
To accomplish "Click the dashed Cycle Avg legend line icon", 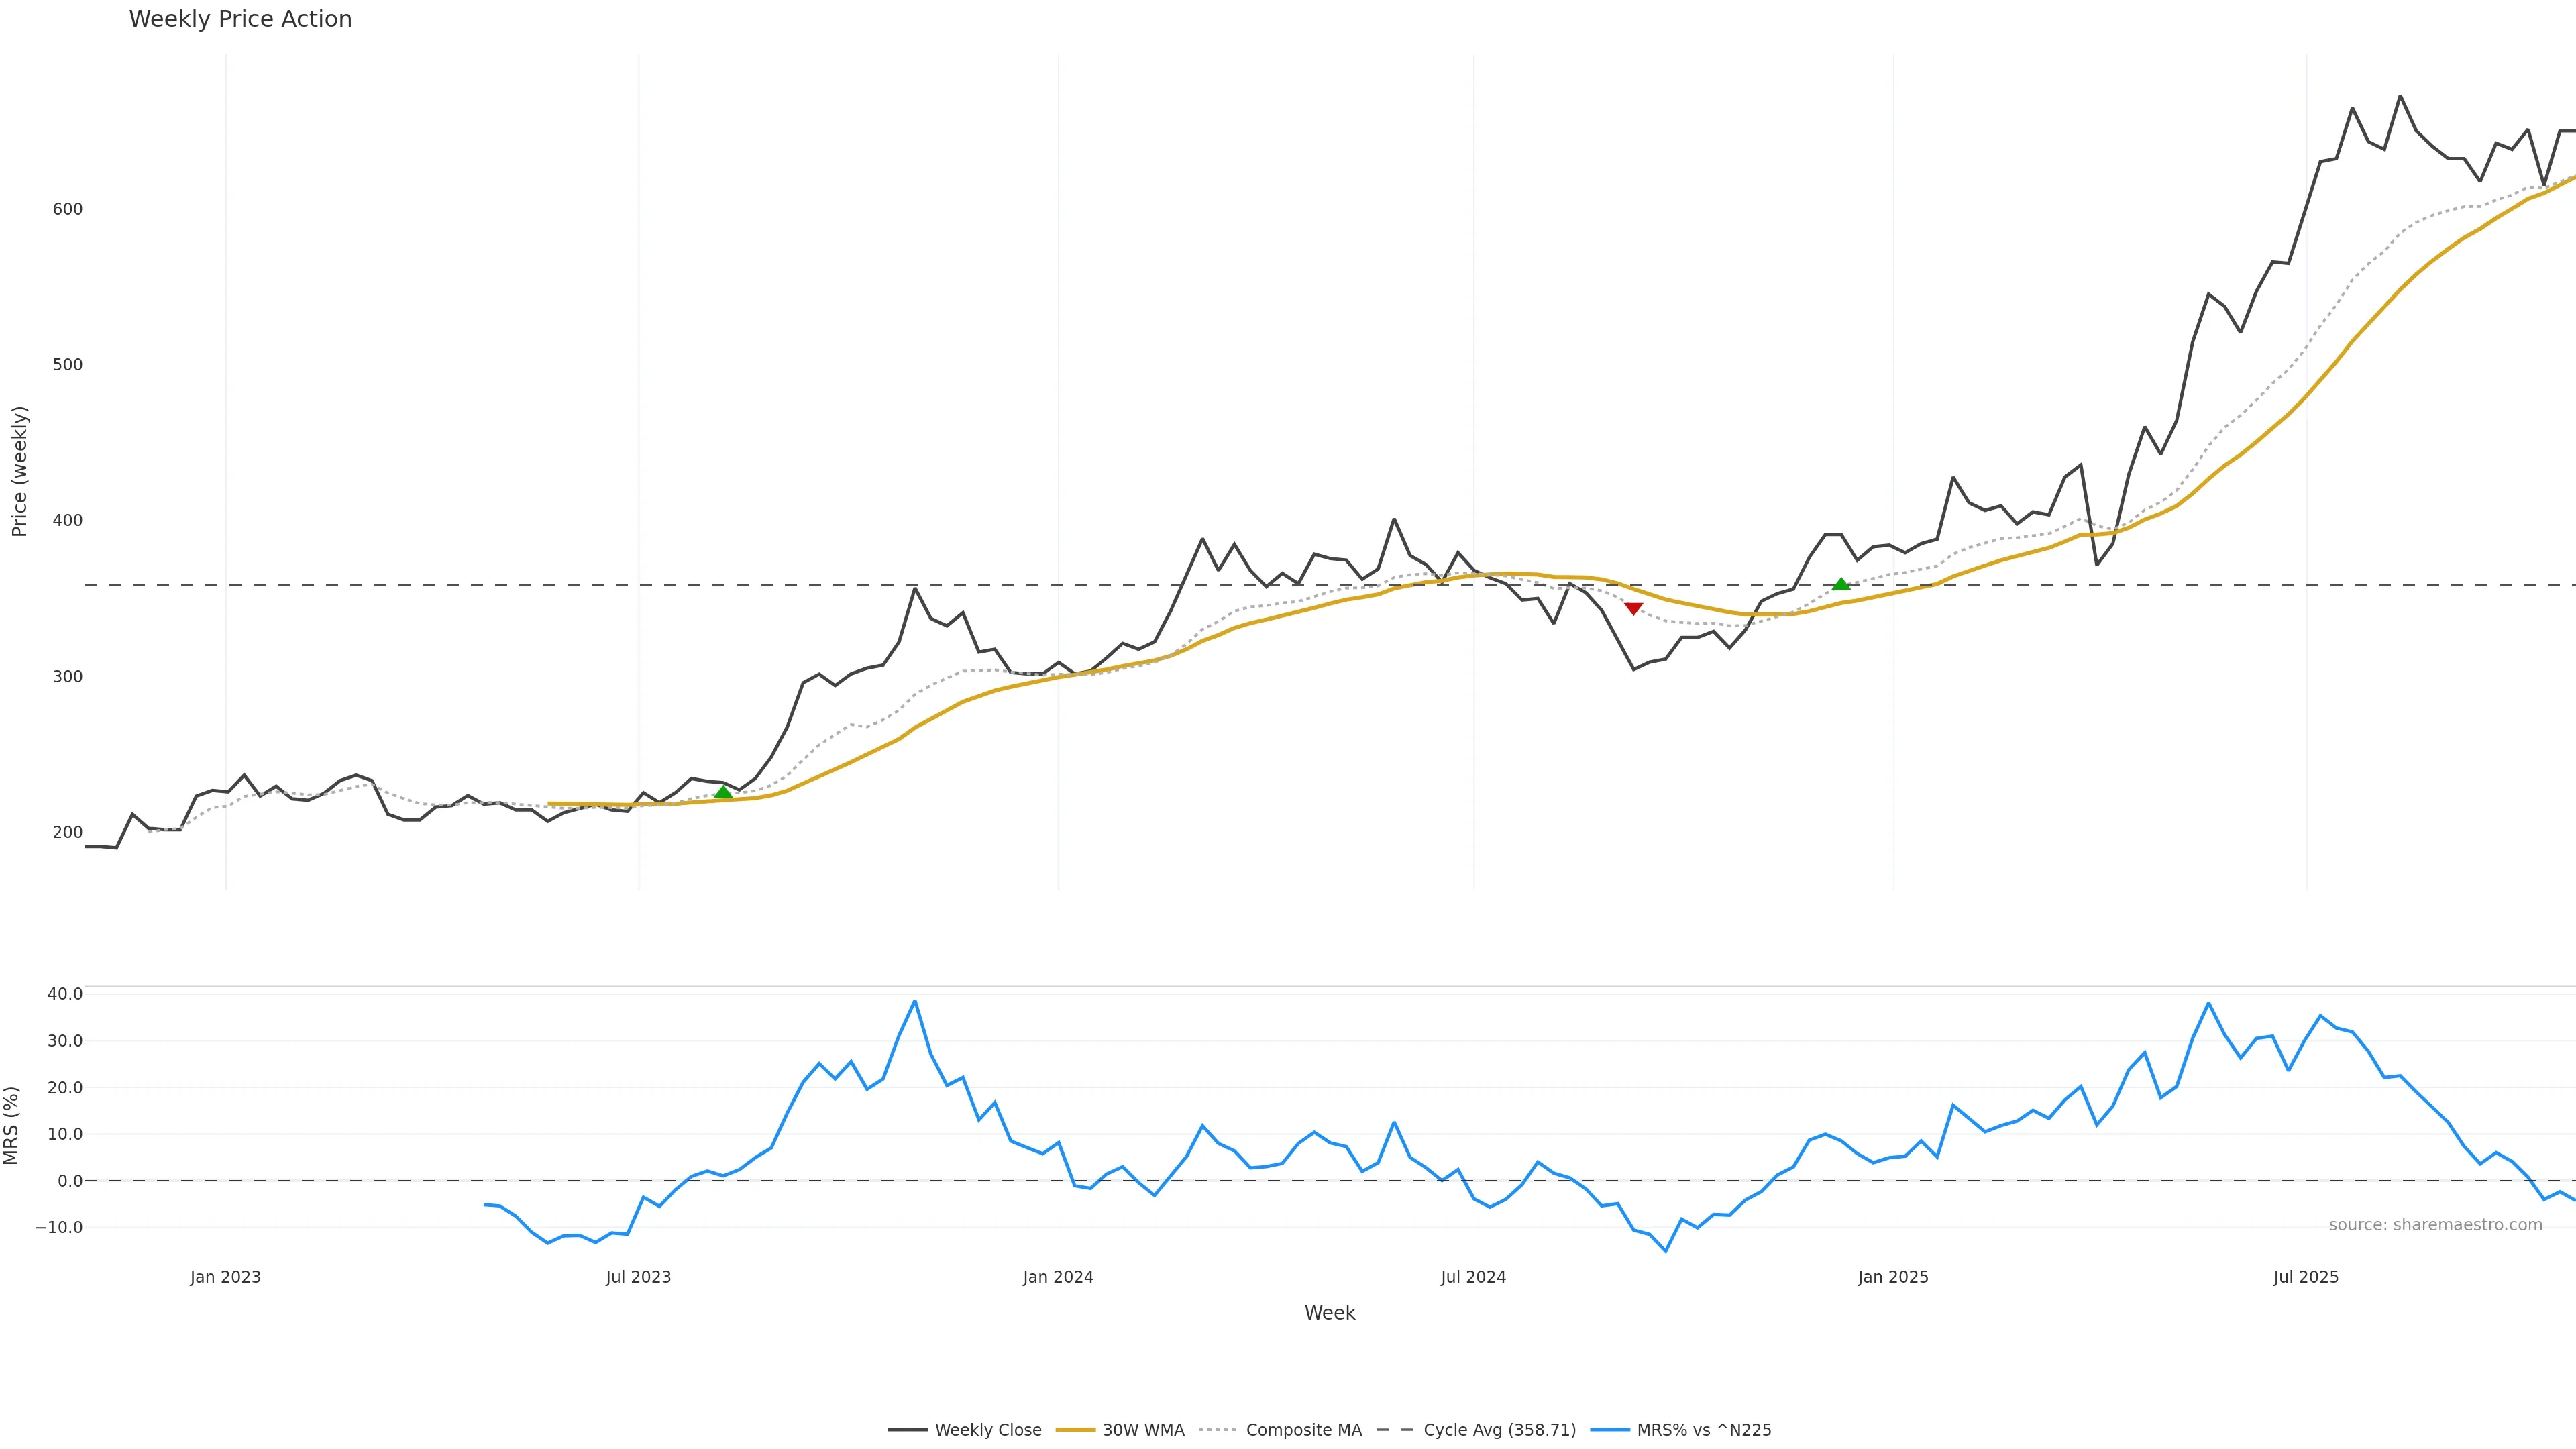I will click(x=1396, y=1430).
